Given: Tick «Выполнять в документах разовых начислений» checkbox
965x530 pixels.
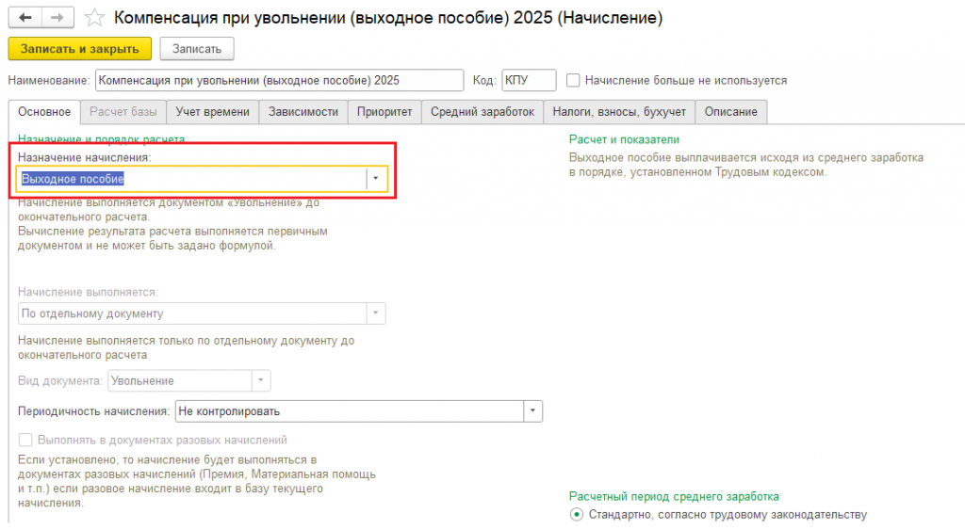Looking at the screenshot, I should 25,440.
